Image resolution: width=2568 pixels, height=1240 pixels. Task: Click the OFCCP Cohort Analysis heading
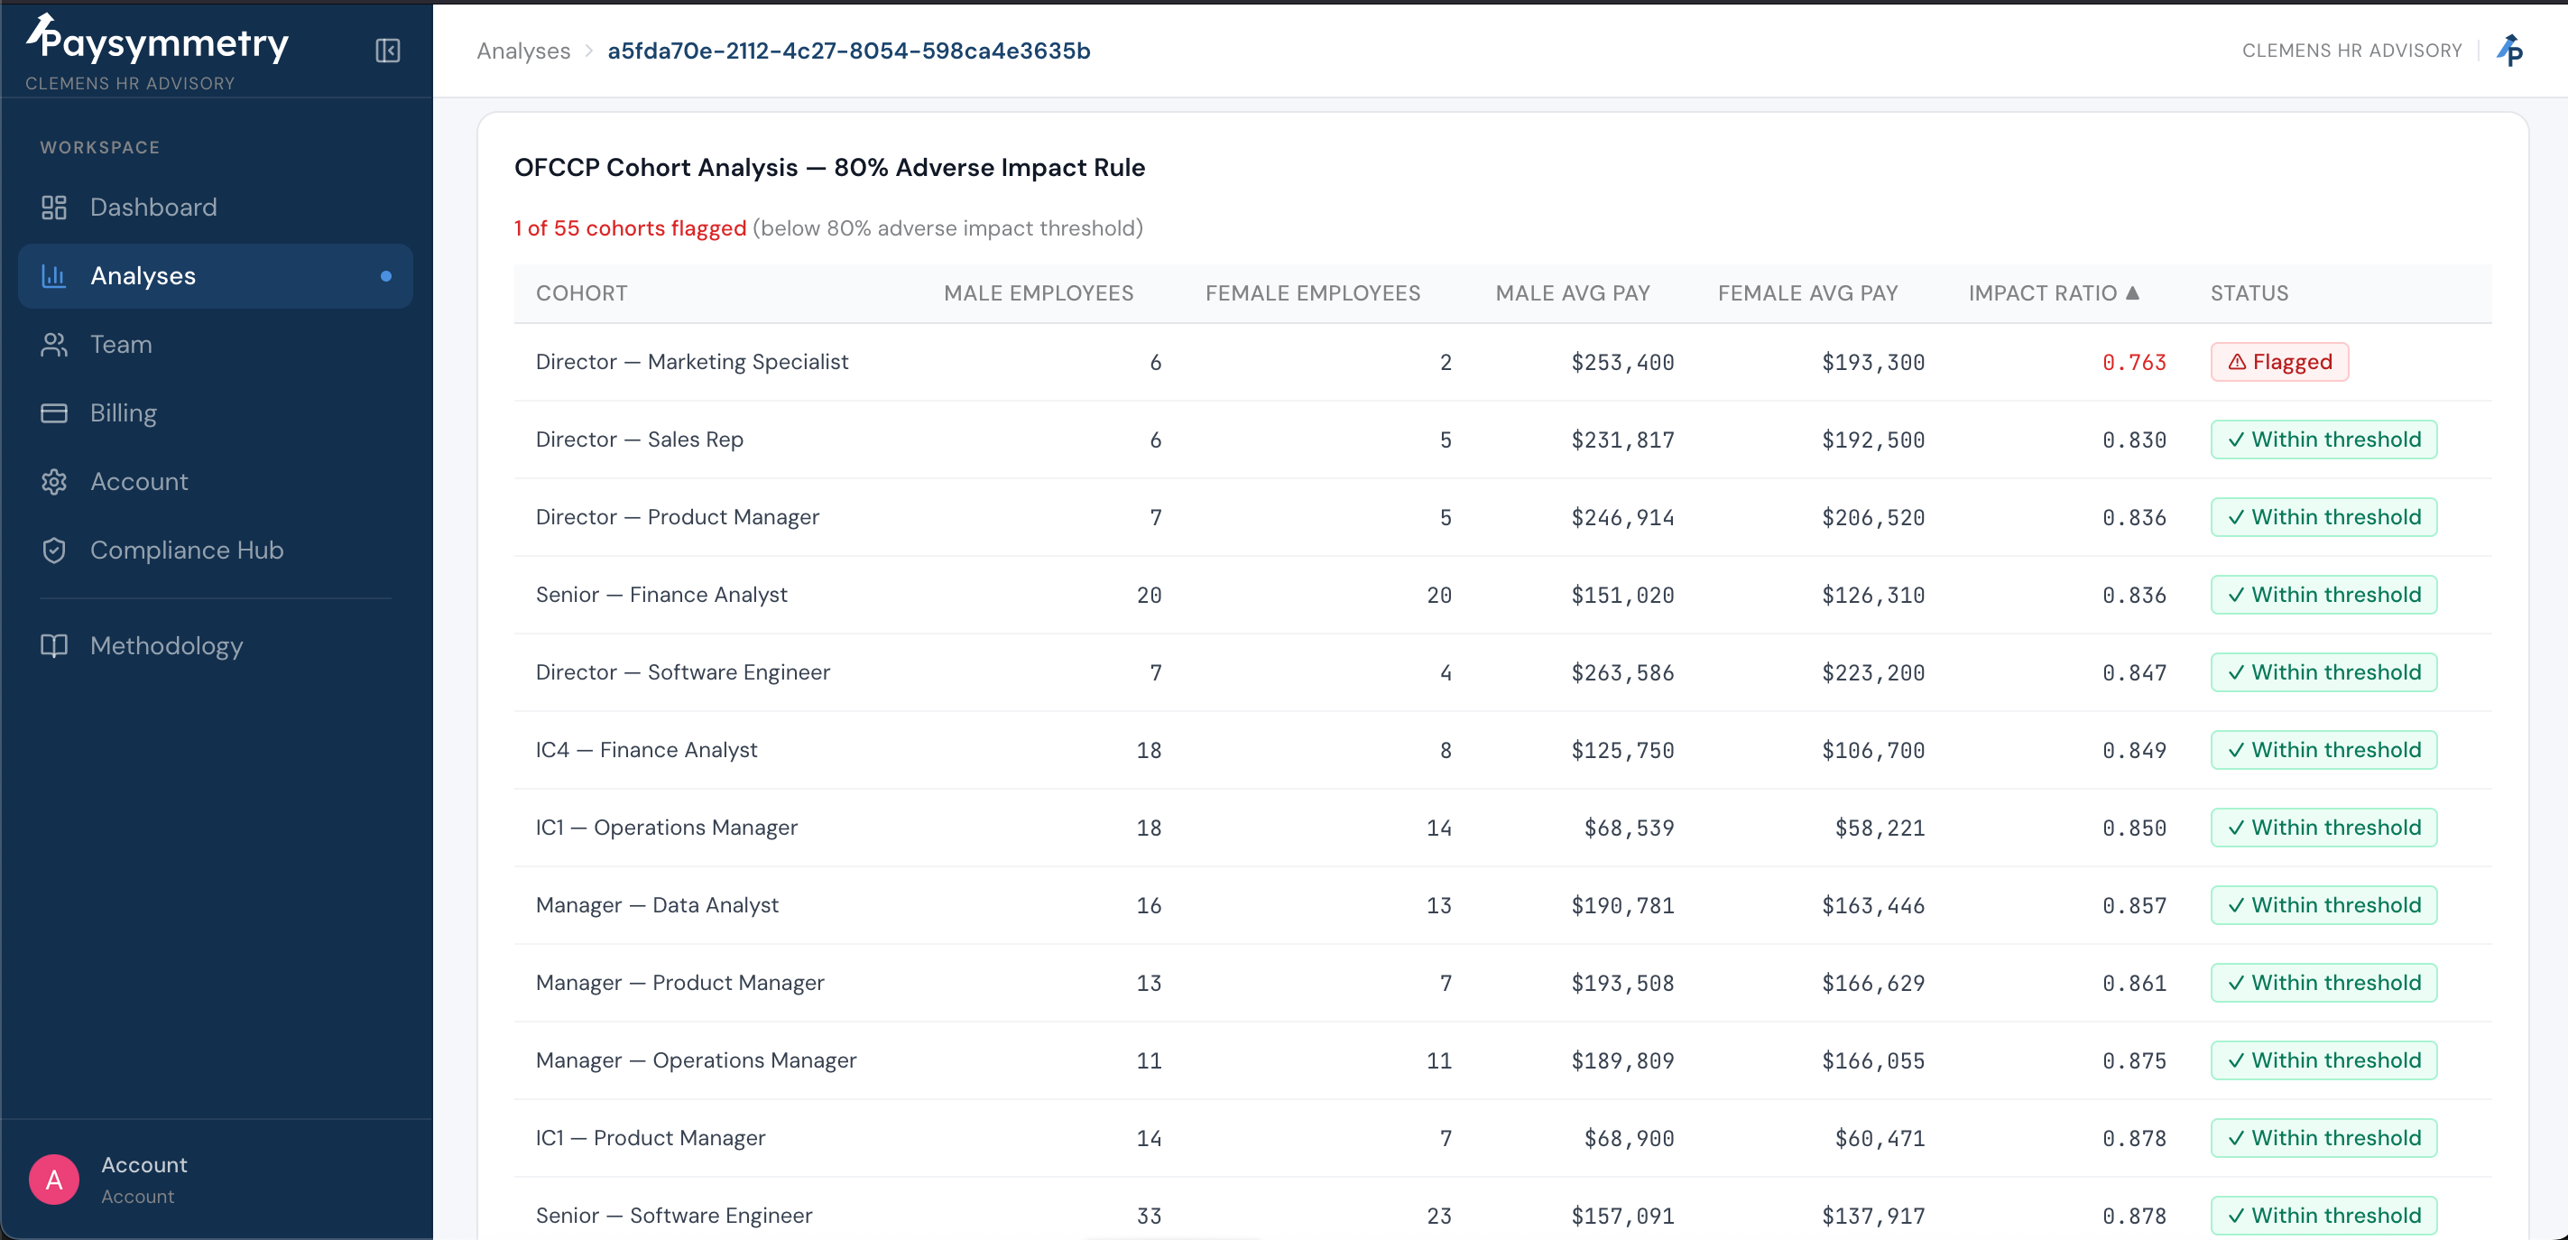coord(828,168)
